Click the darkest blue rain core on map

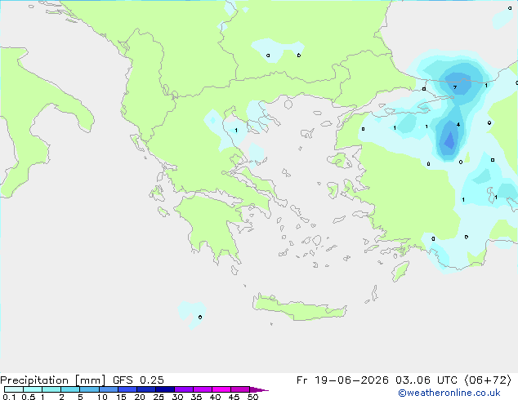point(449,140)
